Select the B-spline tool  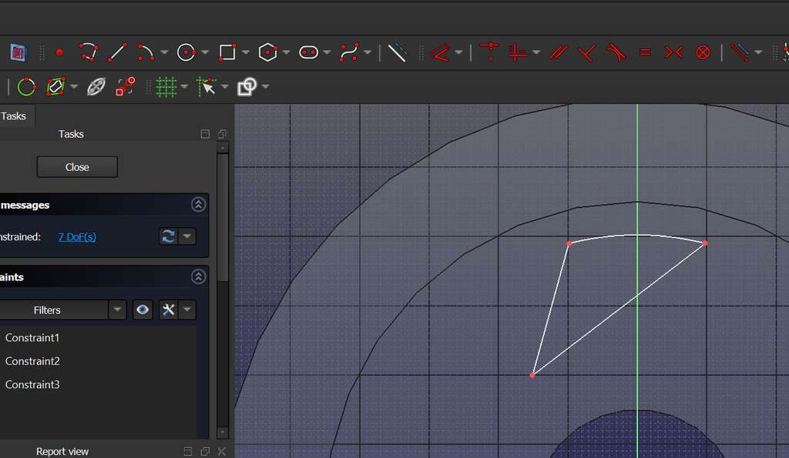pyautogui.click(x=349, y=52)
